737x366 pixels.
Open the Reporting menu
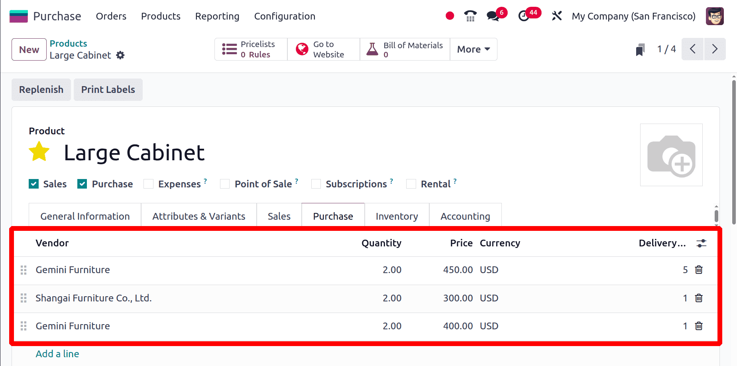pyautogui.click(x=217, y=16)
